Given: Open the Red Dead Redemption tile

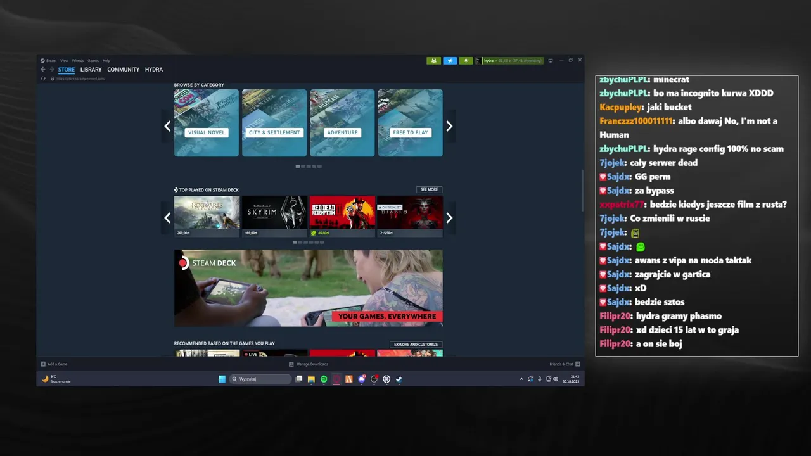Looking at the screenshot, I should (342, 216).
